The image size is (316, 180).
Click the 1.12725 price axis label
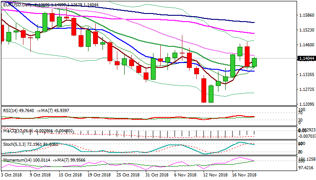tap(306, 89)
